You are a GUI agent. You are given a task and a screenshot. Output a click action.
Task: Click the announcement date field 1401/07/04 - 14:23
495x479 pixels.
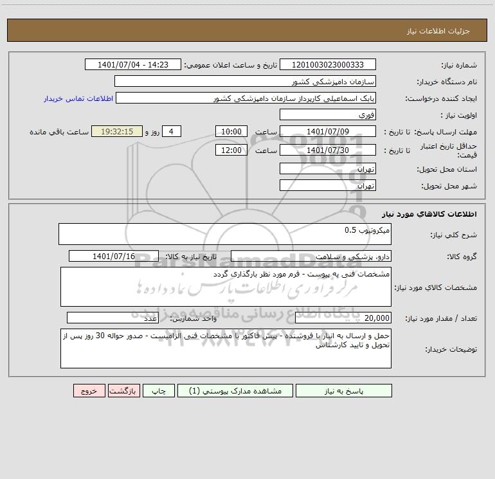point(133,64)
